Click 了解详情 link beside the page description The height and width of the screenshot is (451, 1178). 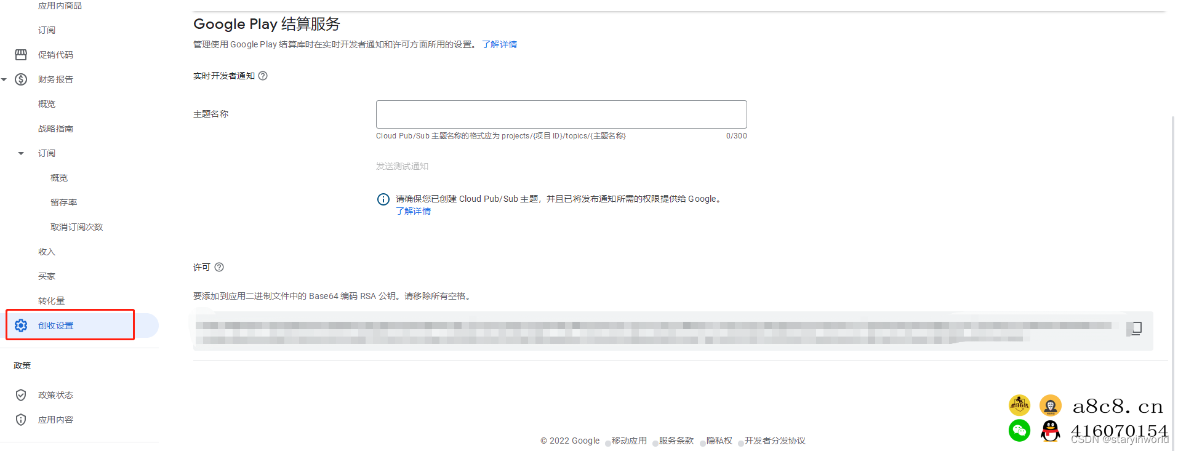point(499,44)
